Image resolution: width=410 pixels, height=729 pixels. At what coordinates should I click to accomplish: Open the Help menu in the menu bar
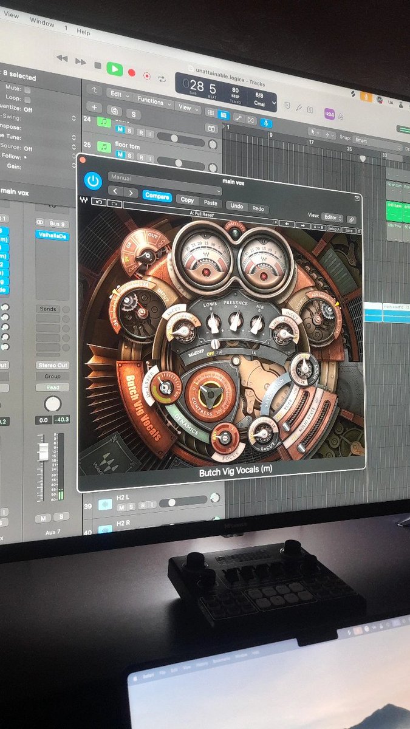83,32
